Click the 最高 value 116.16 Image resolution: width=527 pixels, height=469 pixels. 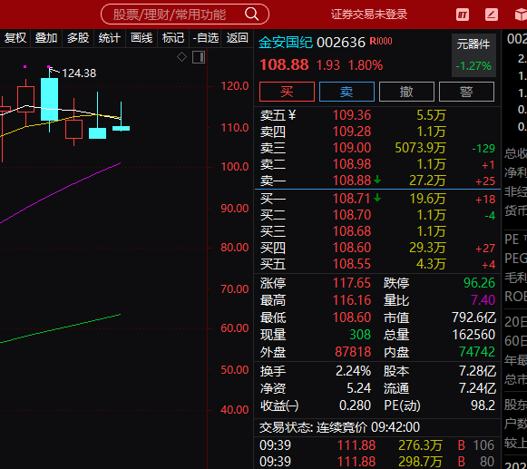click(352, 300)
